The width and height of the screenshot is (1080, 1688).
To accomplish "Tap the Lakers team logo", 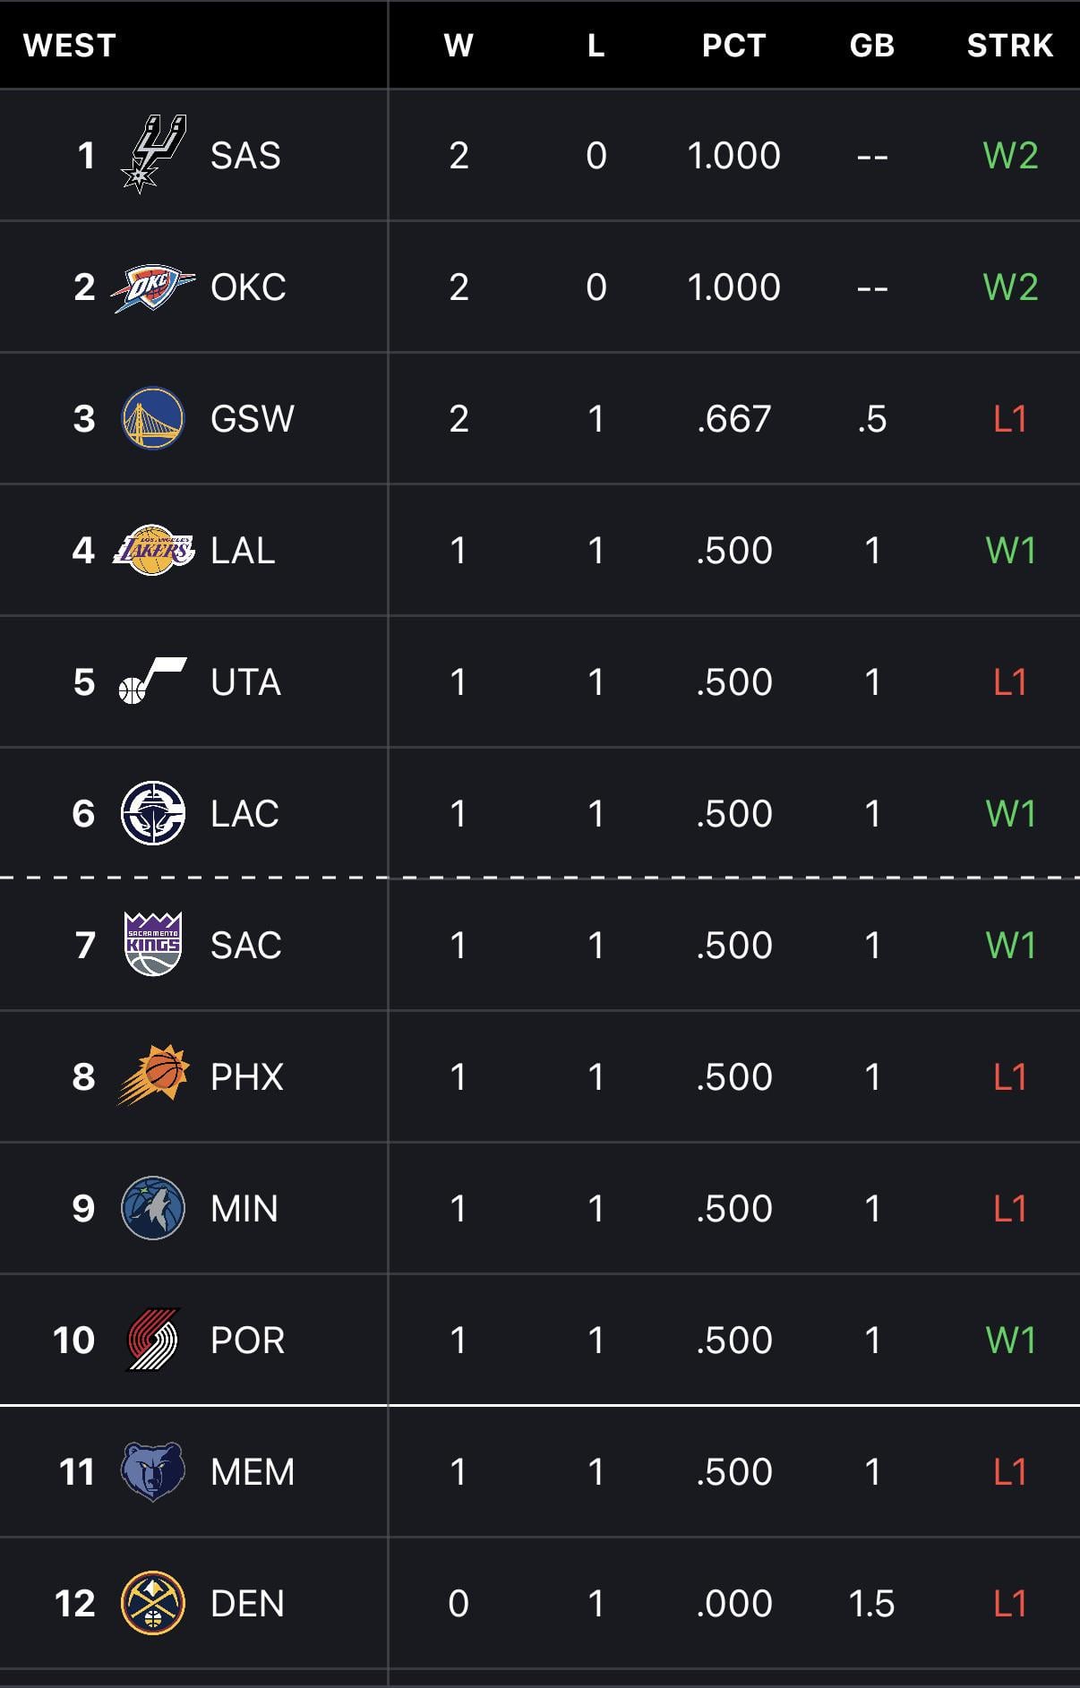I will click(x=153, y=550).
